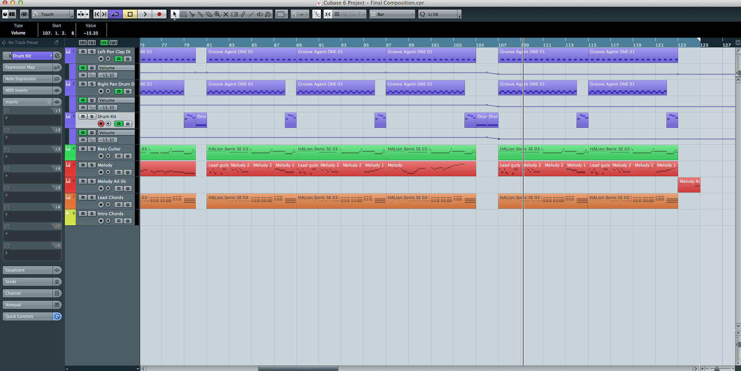The image size is (741, 371).
Task: Select the Erase tool
Action: click(209, 14)
